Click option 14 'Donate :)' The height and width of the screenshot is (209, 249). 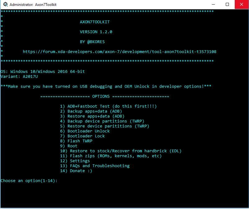coord(76,171)
